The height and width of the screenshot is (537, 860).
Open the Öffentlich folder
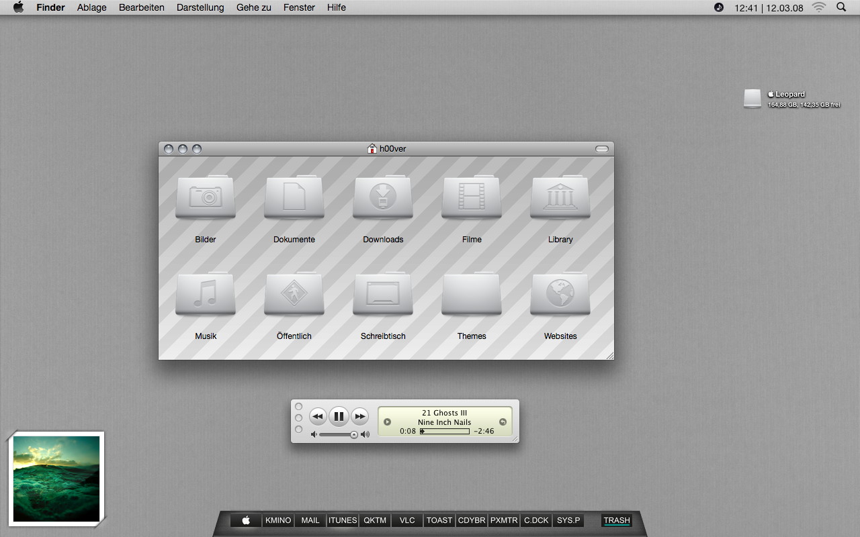[x=294, y=293]
